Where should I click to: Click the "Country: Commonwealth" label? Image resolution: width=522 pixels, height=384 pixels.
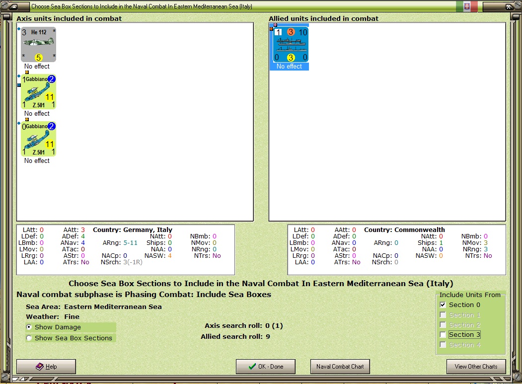[x=404, y=230]
